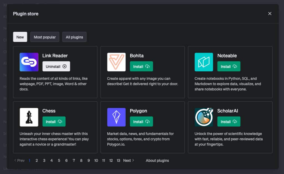Open the About plugins link

tap(157, 160)
